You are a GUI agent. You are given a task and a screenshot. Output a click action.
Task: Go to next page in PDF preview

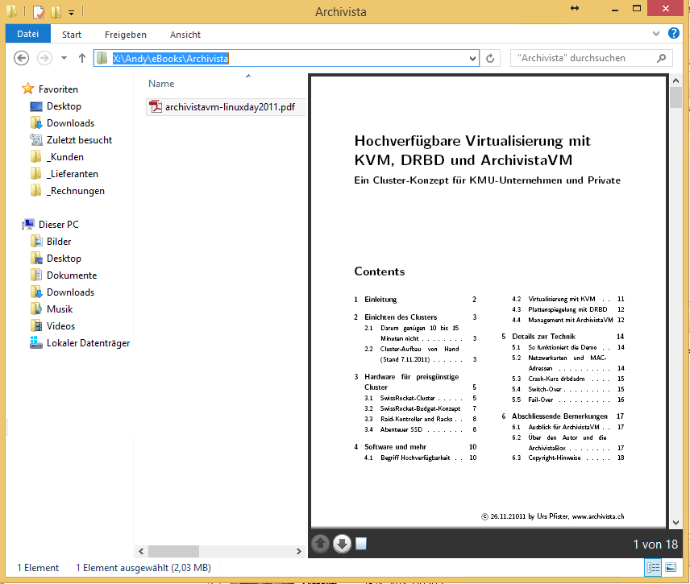(341, 544)
